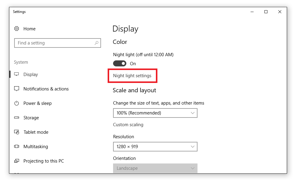
Task: Click the Notifications & actions speech bubble icon
Action: point(17,89)
